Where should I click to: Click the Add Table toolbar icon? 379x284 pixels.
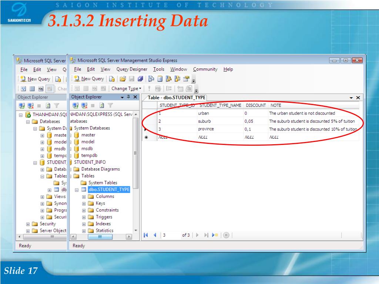coord(180,89)
